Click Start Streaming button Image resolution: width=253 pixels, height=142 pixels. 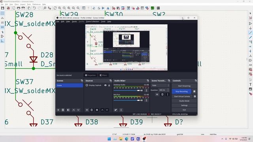[x=184, y=86]
